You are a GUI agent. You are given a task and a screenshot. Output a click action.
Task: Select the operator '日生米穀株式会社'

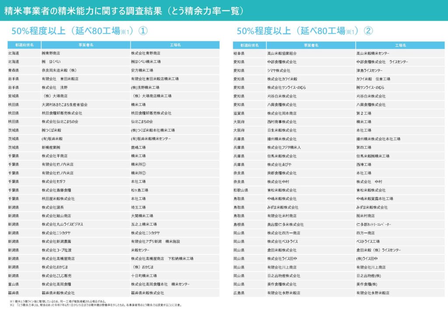(x=282, y=130)
